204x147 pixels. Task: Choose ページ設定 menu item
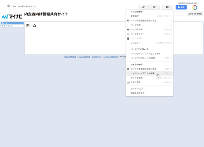[x=149, y=25]
